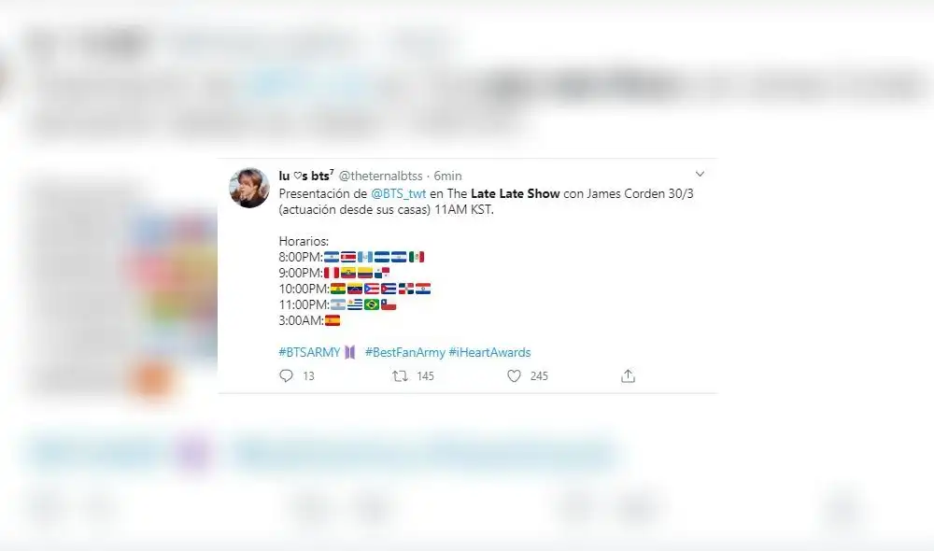Viewport: 934px width, 551px height.
Task: Open the profile avatar of lu ♡s bts
Action: tap(249, 188)
